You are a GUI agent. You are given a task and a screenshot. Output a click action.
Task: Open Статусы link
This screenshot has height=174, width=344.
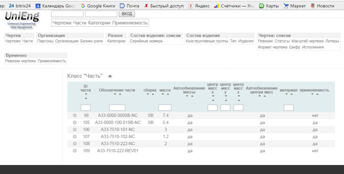click(x=282, y=41)
